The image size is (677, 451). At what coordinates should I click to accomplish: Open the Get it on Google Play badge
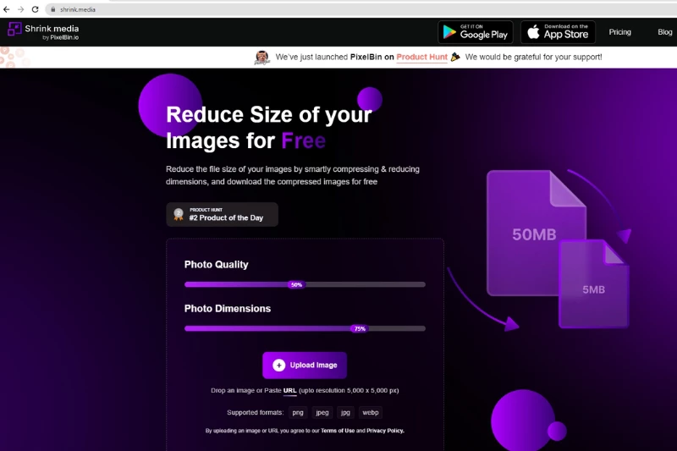coord(476,32)
